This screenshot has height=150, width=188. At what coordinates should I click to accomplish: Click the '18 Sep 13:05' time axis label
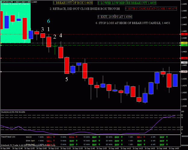click(42, 148)
